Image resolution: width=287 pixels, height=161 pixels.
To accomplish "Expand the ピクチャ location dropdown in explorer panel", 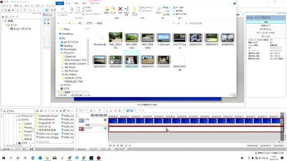I will tap(34, 111).
